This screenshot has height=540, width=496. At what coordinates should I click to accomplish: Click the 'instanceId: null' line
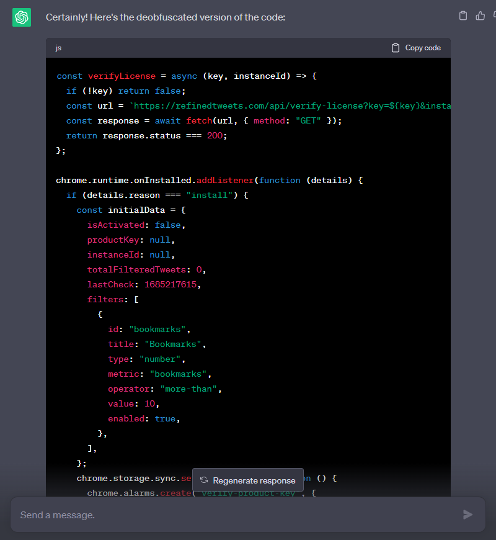131,255
